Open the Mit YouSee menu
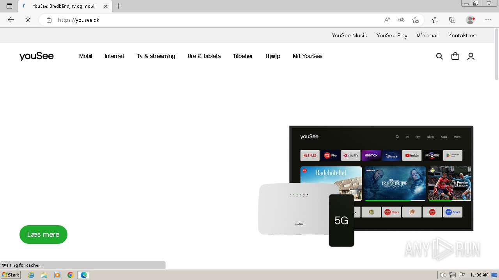499x280 pixels. (307, 56)
